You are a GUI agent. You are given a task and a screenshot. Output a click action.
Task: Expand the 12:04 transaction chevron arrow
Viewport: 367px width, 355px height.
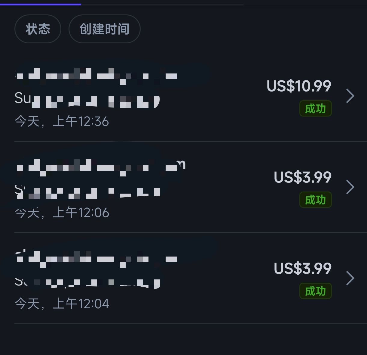coord(350,278)
